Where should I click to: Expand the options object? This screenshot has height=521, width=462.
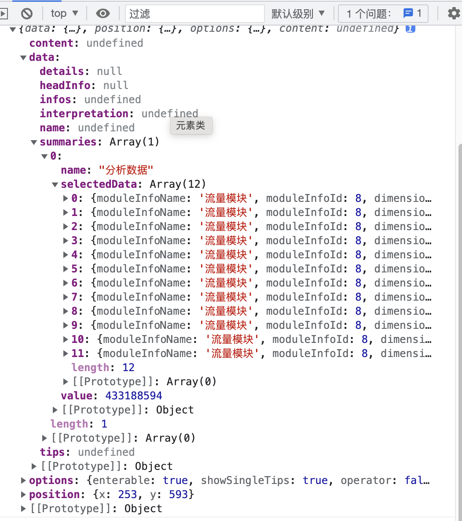coord(23,480)
